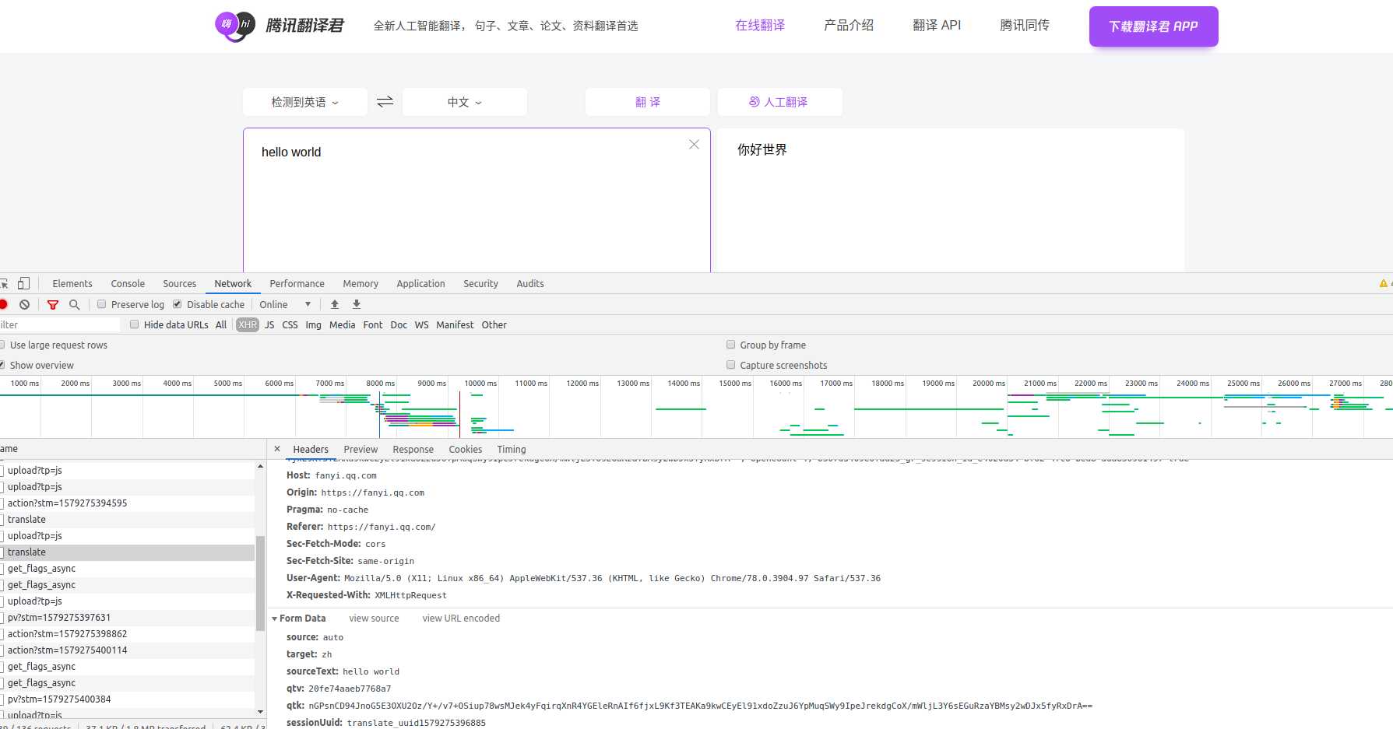Show Timing tab of request
Image resolution: width=1393 pixels, height=729 pixels.
click(x=512, y=449)
